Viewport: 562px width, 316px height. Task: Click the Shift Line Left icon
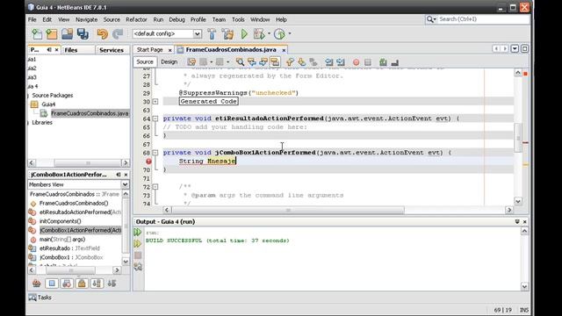(328, 62)
